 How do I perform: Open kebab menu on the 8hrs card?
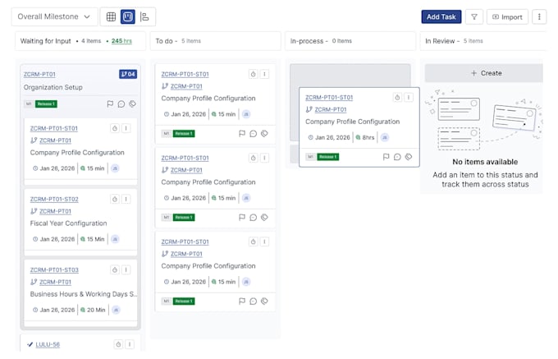pos(409,97)
